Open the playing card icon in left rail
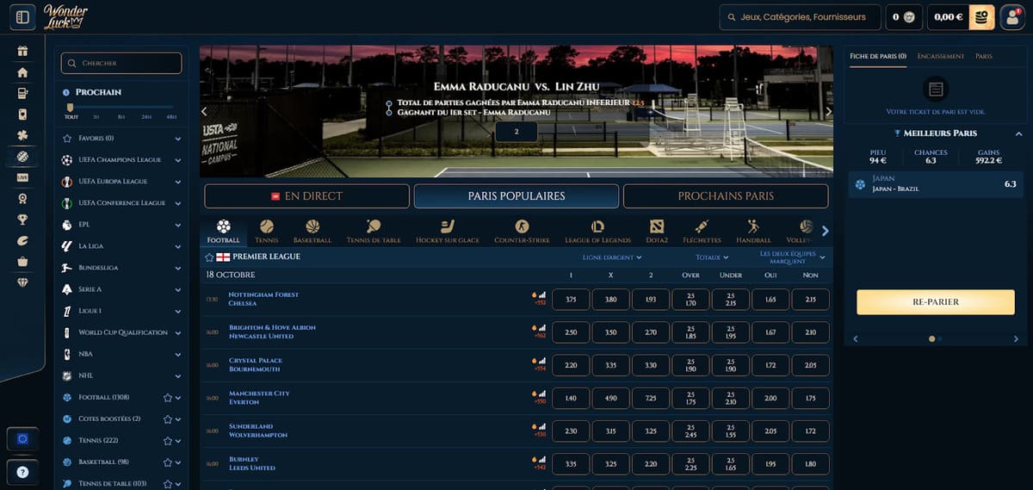 click(22, 114)
